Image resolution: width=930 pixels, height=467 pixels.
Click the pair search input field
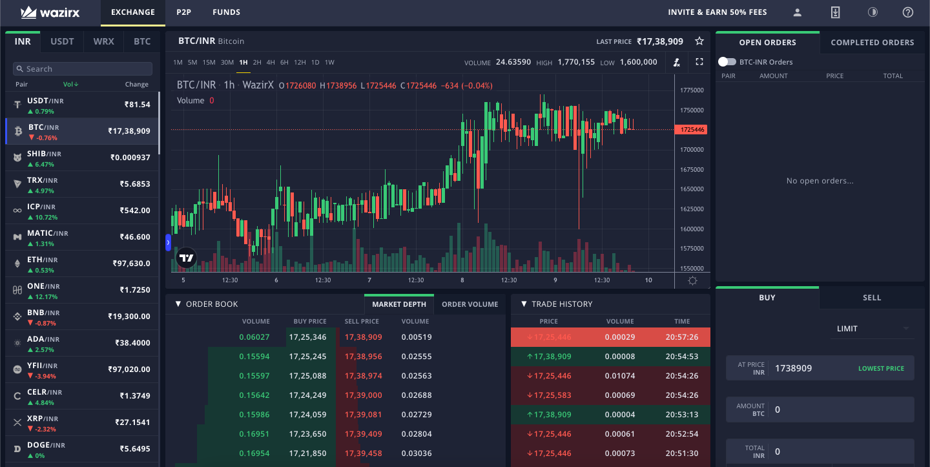point(82,68)
